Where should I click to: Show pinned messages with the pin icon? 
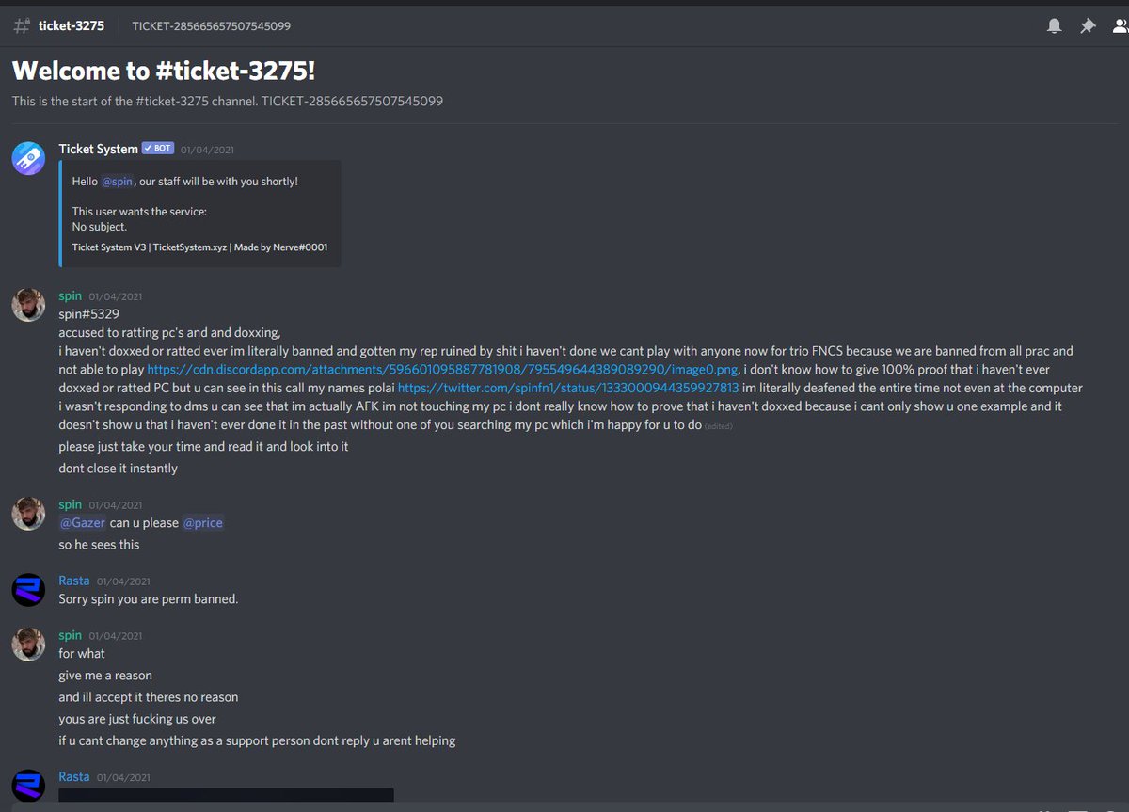point(1088,26)
